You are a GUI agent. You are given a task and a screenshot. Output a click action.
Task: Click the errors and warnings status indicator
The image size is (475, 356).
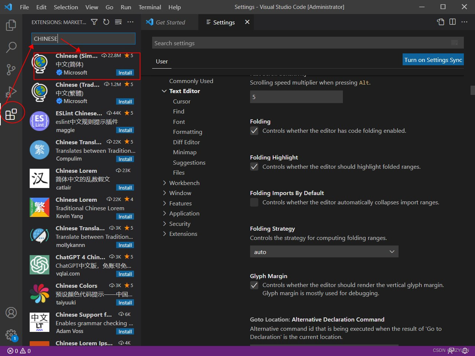(x=19, y=351)
